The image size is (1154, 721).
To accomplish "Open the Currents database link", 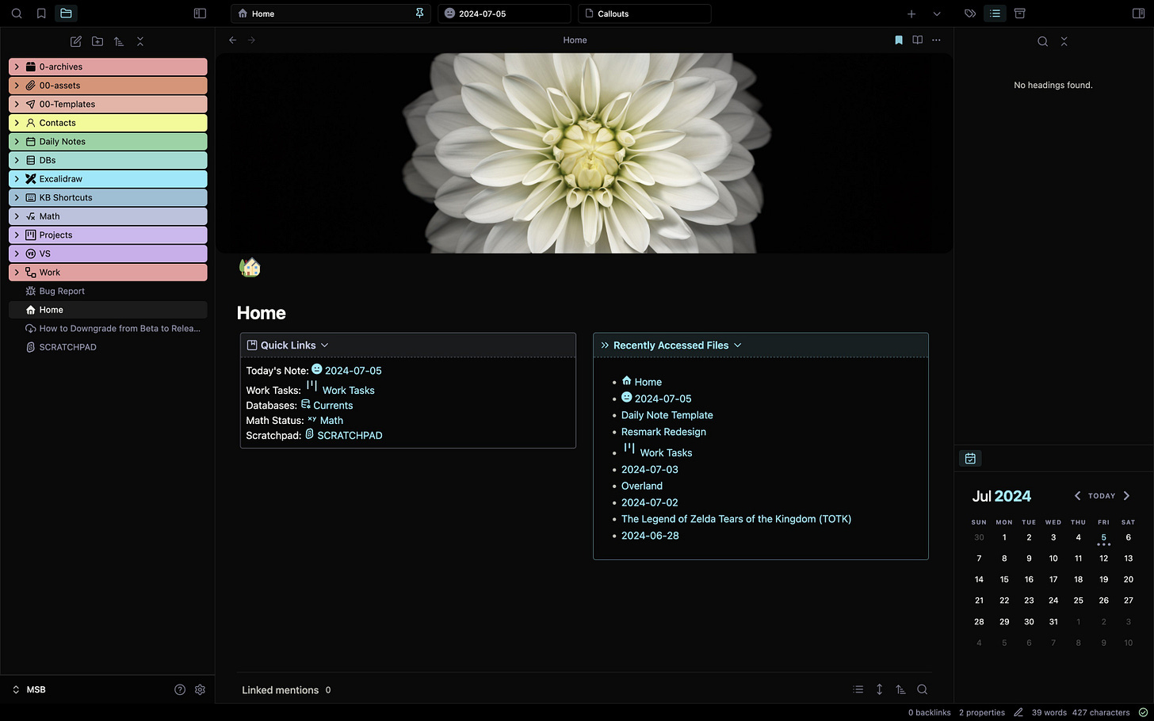I will 333,405.
